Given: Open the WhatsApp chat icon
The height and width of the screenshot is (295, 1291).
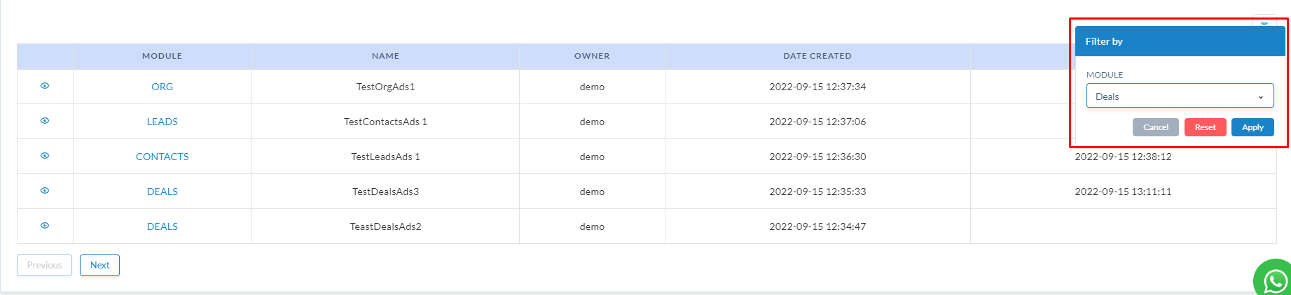Looking at the screenshot, I should [1273, 280].
